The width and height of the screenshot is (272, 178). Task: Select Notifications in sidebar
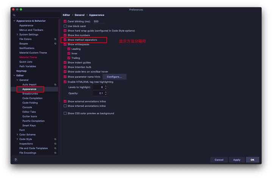click(27, 48)
